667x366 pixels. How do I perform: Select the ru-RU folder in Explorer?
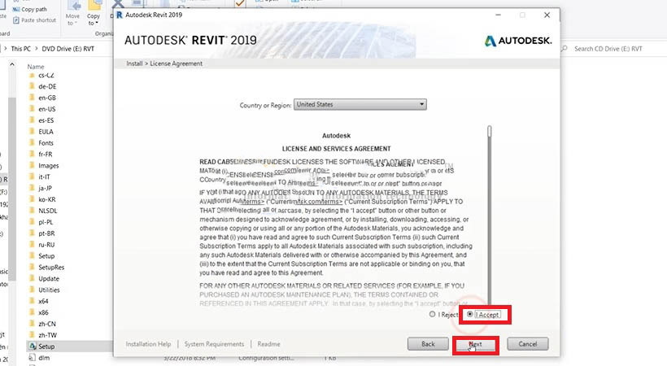pyautogui.click(x=46, y=245)
